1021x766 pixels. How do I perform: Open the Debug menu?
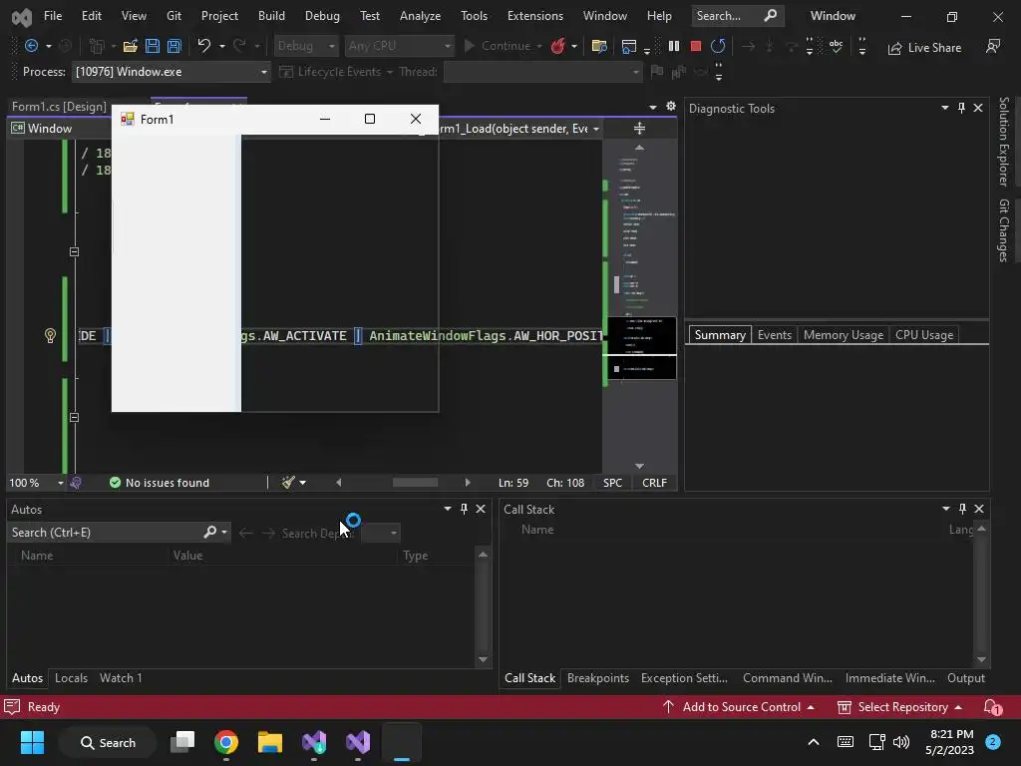[322, 16]
